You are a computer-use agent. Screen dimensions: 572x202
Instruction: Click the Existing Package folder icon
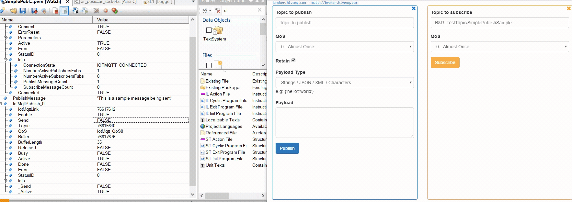[x=202, y=87]
